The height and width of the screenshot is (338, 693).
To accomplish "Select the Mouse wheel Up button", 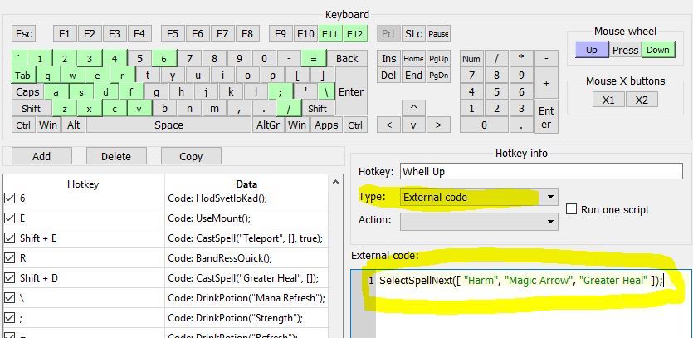I will 592,50.
